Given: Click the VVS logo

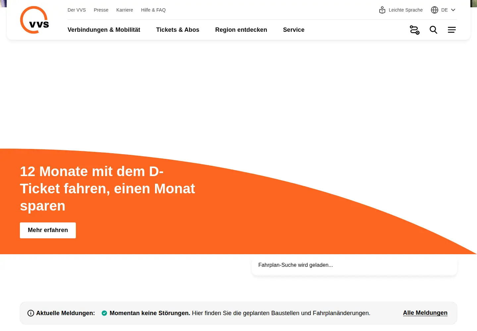Looking at the screenshot, I should pyautogui.click(x=34, y=20).
